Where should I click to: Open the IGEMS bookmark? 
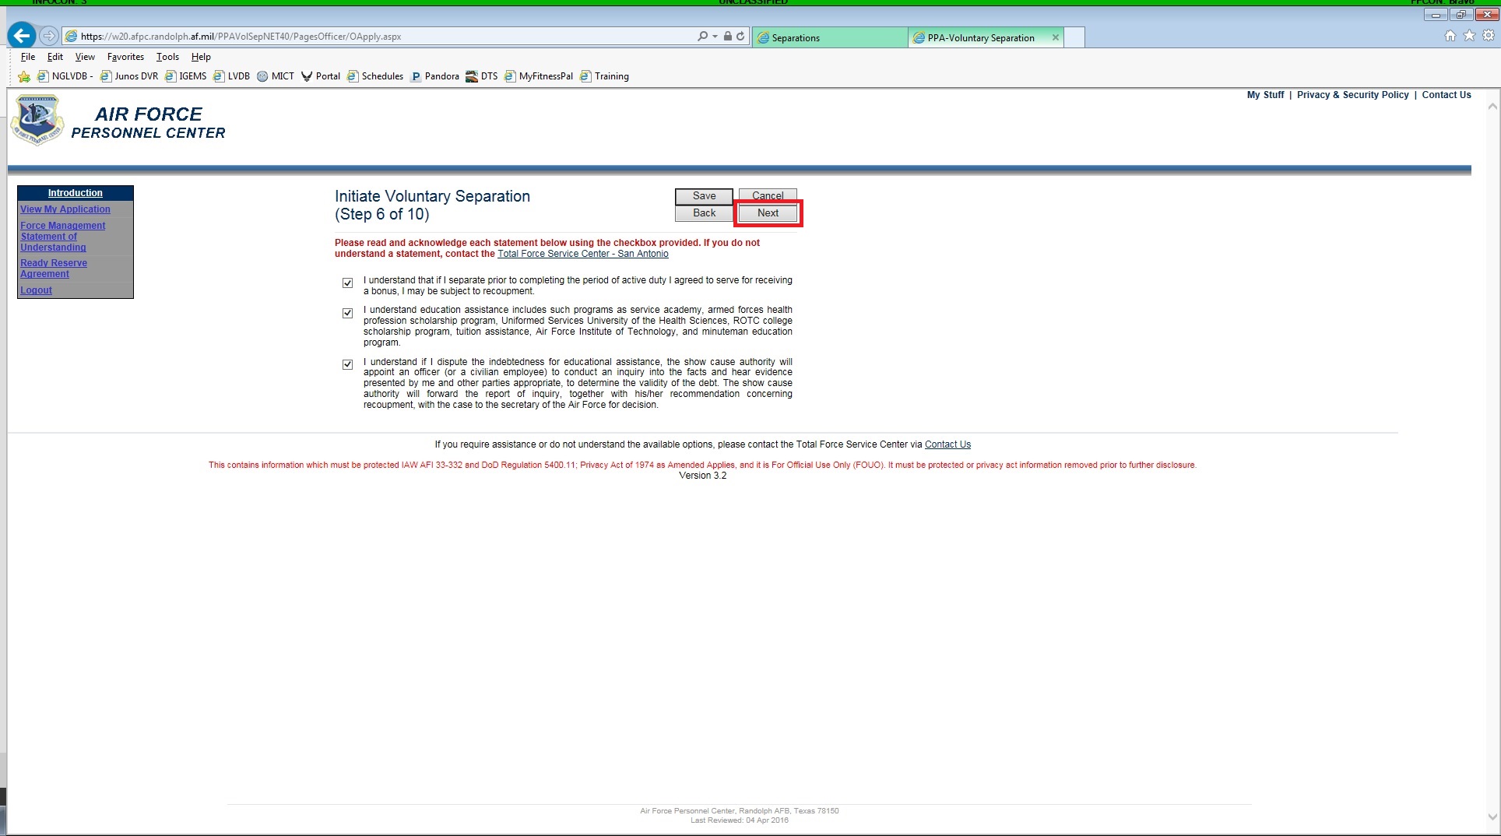pos(186,76)
